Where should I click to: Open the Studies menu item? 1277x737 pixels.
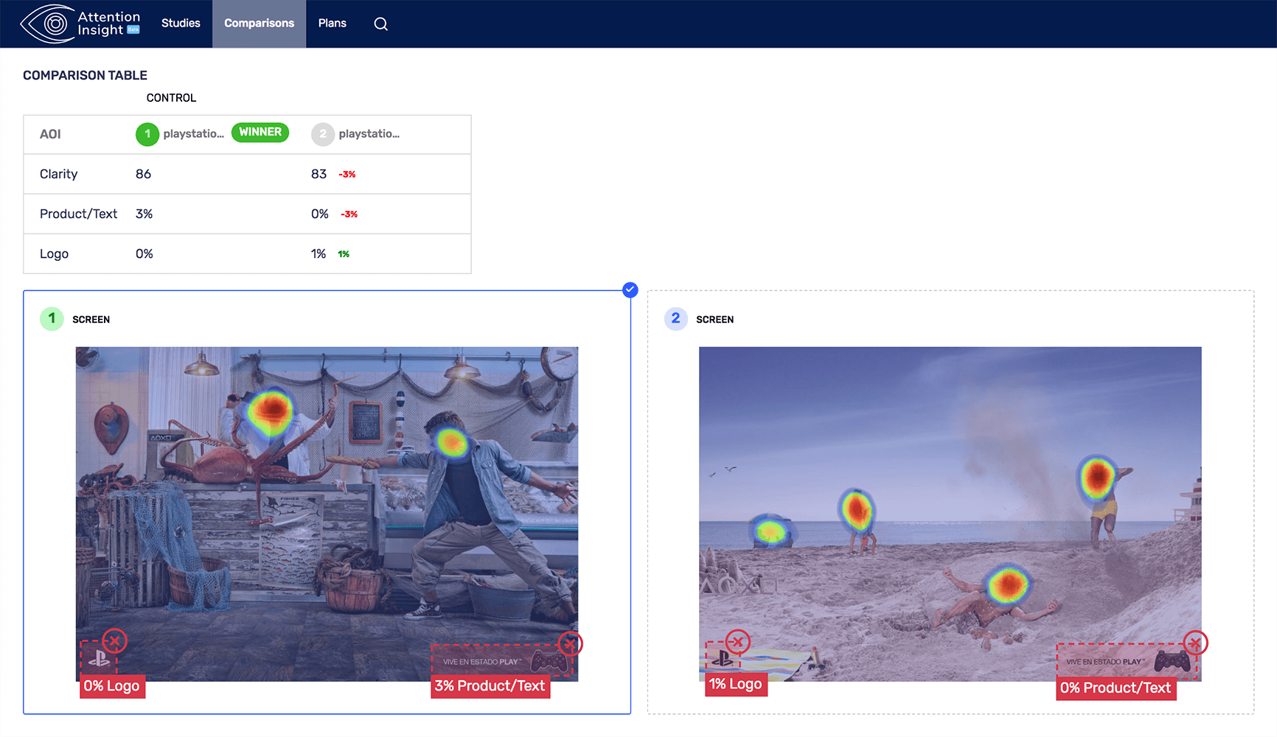click(181, 24)
